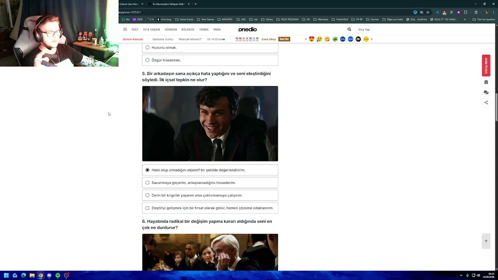498x280 pixels.
Task: Select 'Eleştiriyi gelişmek için' radio option
Action: [147, 208]
